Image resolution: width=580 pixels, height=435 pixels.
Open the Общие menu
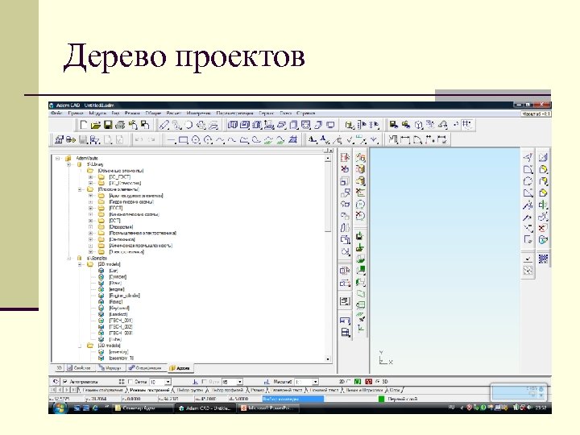153,114
